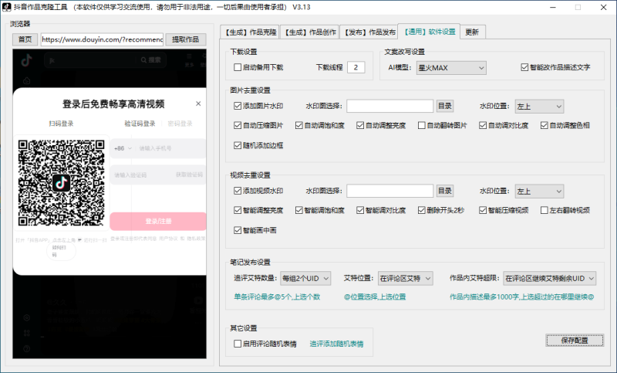The image size is (617, 373).
Task: Open the AI模型 星火MAX dropdown
Action: 451,68
